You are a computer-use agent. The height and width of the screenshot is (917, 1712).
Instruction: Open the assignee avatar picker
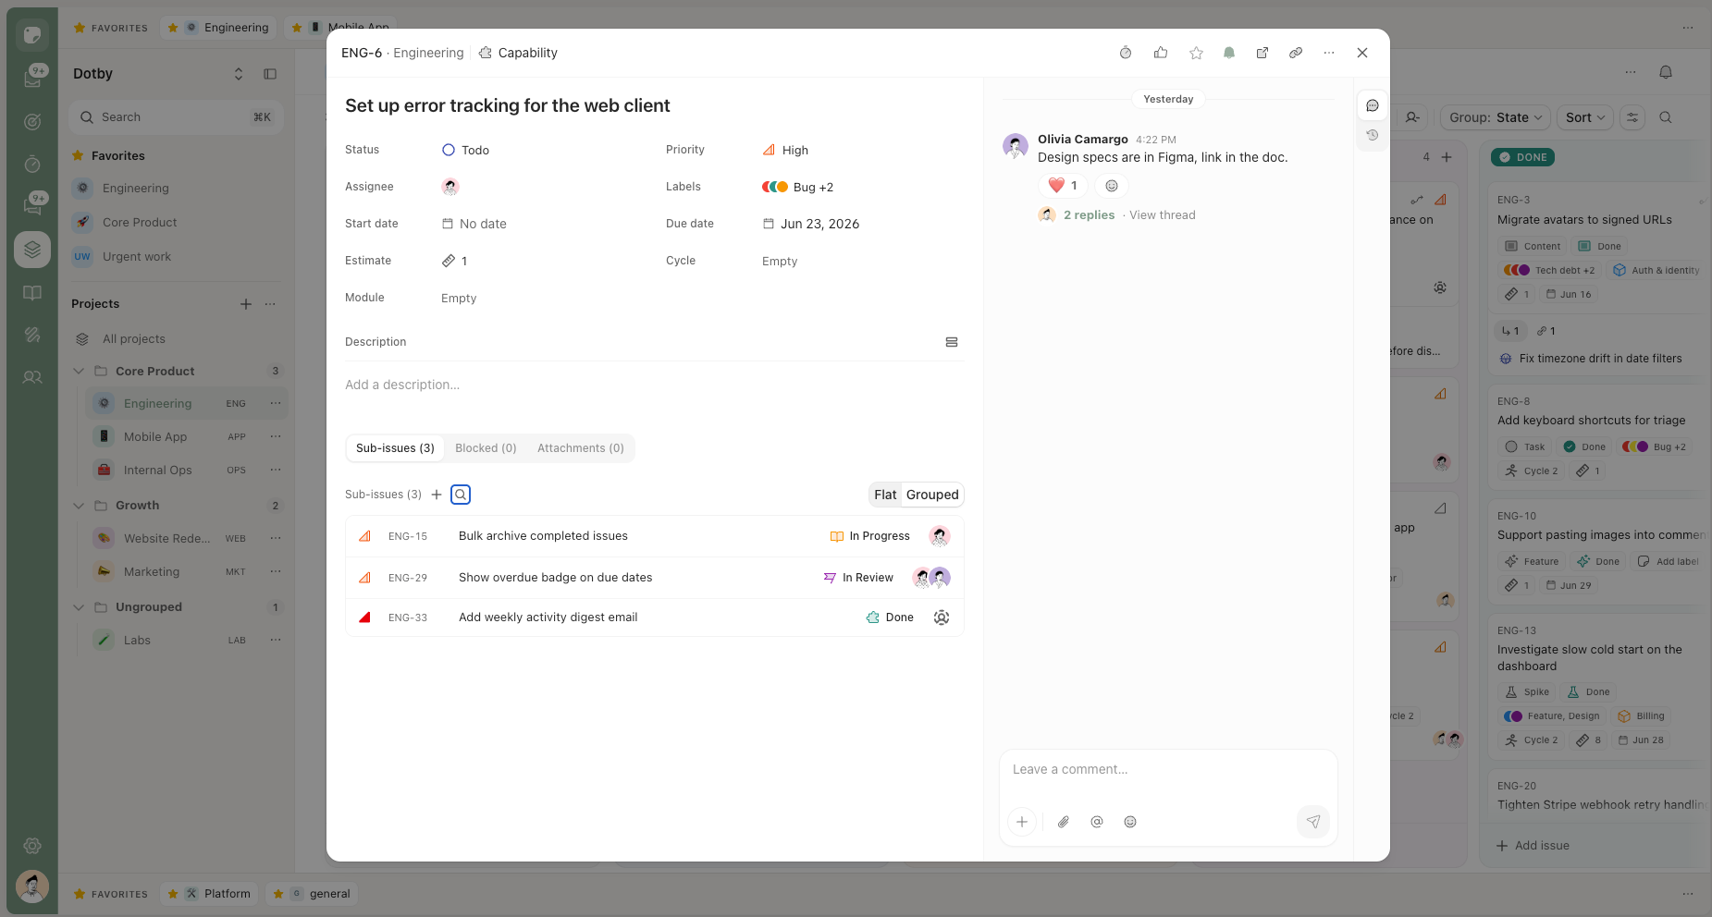450,187
